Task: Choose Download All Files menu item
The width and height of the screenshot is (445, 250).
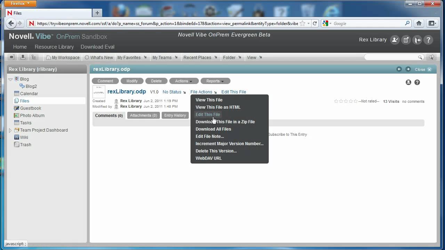Action: pyautogui.click(x=213, y=129)
